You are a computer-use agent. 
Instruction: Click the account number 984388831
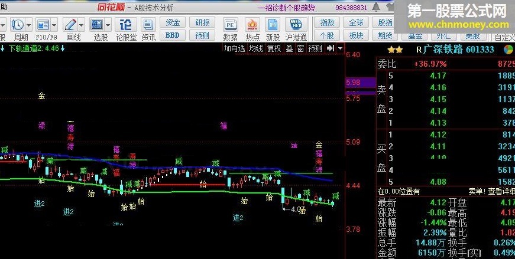coord(351,8)
